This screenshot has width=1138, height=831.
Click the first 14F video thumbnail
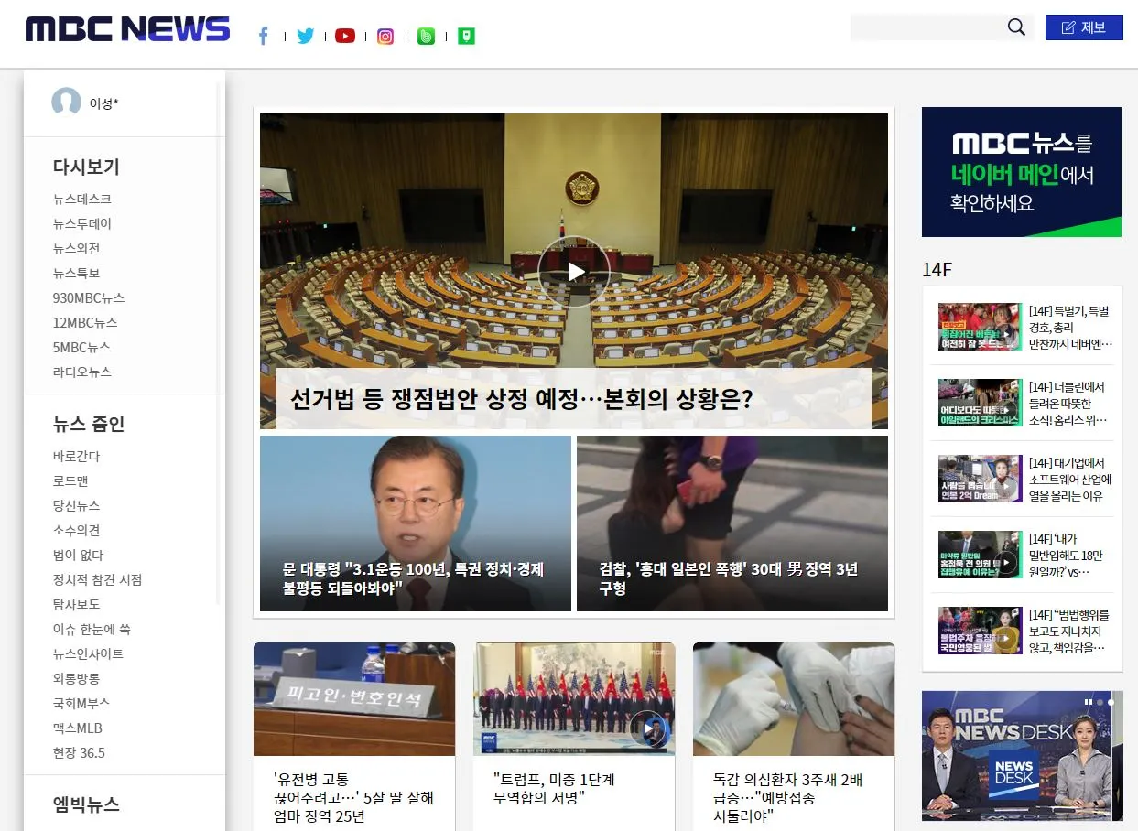point(980,327)
